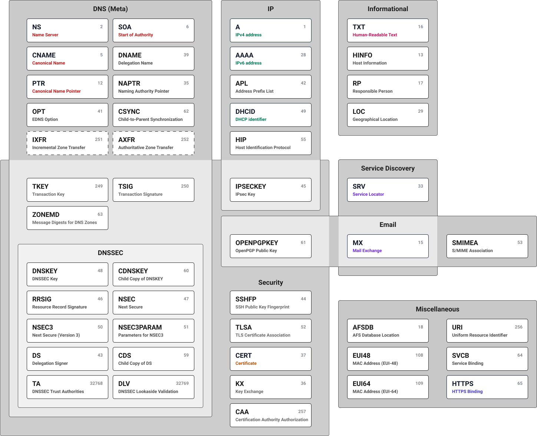Image resolution: width=537 pixels, height=436 pixels.
Task: Select the dashed IXFR zone transfer card
Action: pos(67,143)
